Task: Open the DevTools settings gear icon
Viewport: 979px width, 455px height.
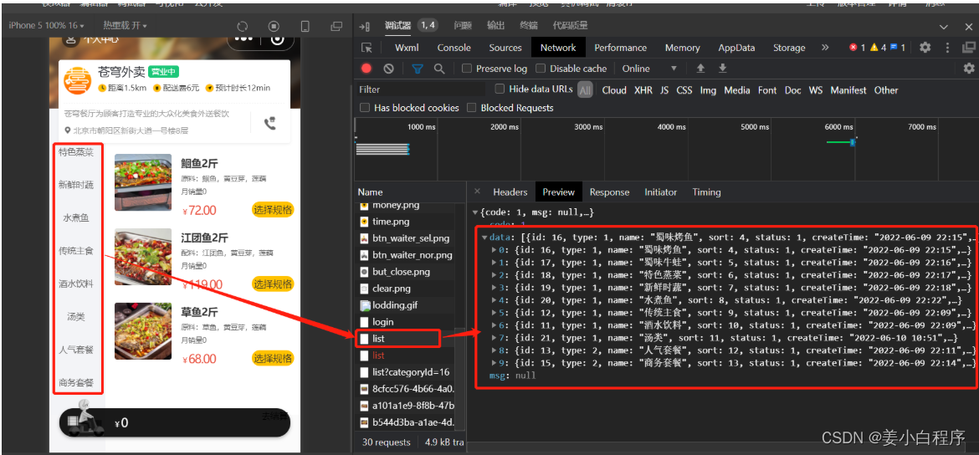Action: pos(925,48)
